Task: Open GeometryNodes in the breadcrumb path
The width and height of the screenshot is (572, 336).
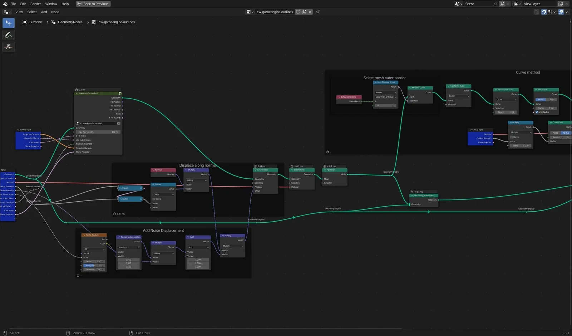Action: click(70, 22)
